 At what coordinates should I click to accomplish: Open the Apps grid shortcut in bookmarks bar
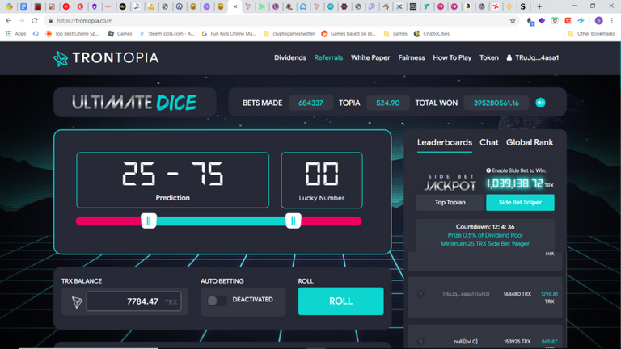pyautogui.click(x=16, y=34)
